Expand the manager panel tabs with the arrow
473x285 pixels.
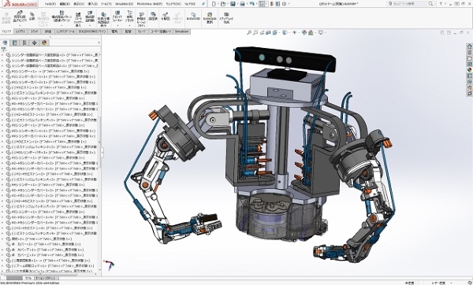click(x=99, y=43)
